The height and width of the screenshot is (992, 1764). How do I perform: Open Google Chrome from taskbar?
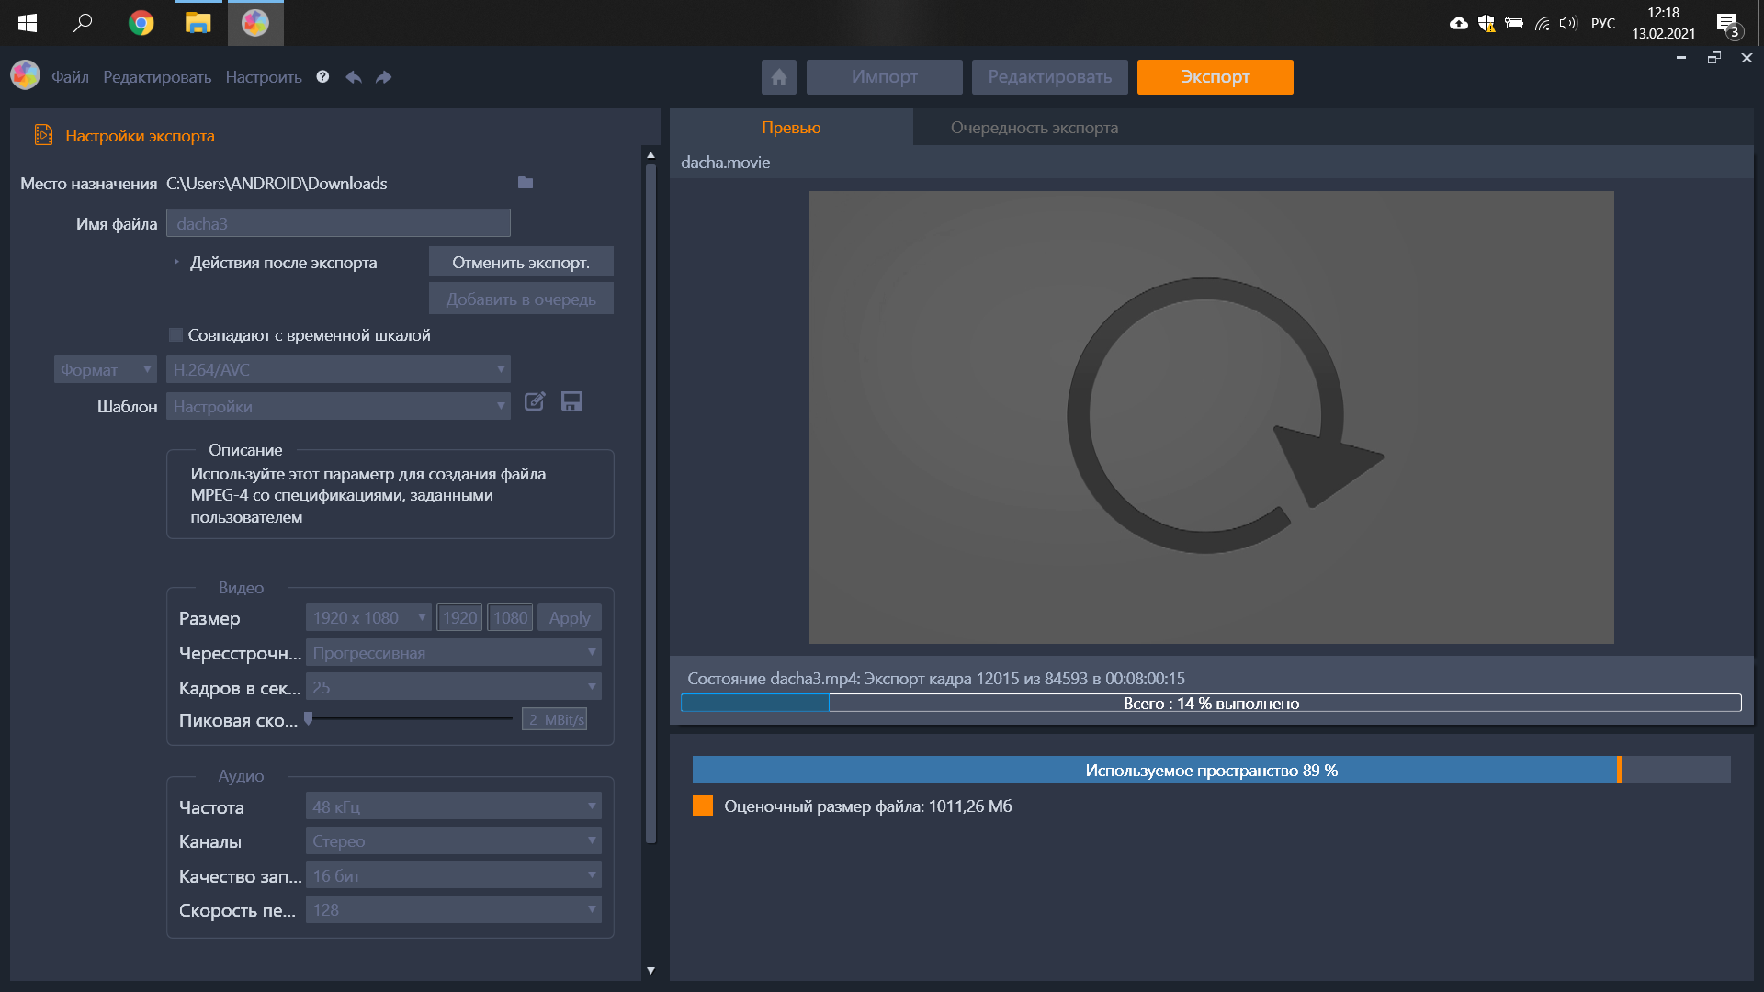coord(141,23)
